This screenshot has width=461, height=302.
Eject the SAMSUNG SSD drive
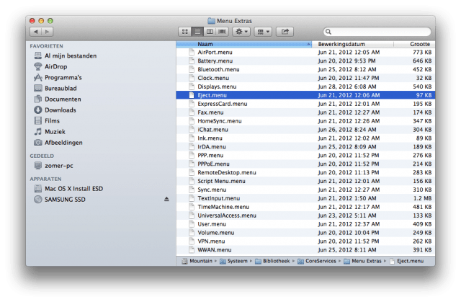pos(167,198)
